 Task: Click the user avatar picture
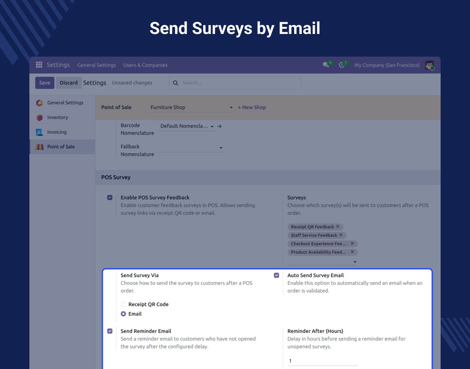pyautogui.click(x=429, y=65)
